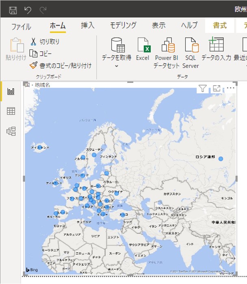Switch to the Data table view

coord(11,111)
